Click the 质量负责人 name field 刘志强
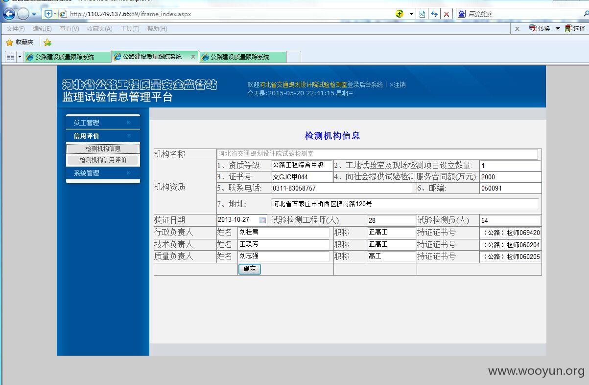The width and height of the screenshot is (589, 385). (284, 257)
